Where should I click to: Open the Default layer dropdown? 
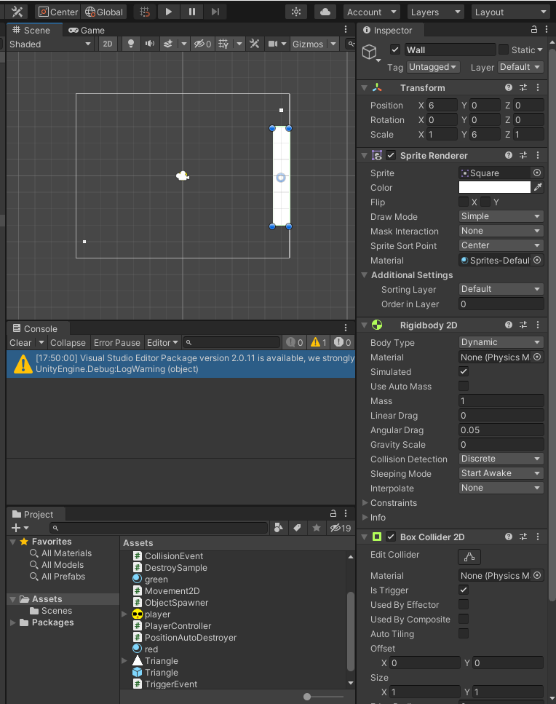[x=520, y=68]
